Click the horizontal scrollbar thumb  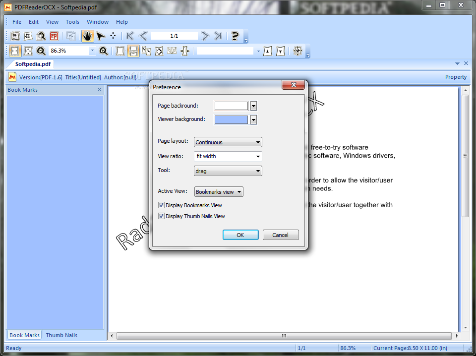[284, 336]
